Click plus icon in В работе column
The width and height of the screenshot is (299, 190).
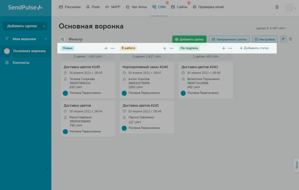pos(164,48)
